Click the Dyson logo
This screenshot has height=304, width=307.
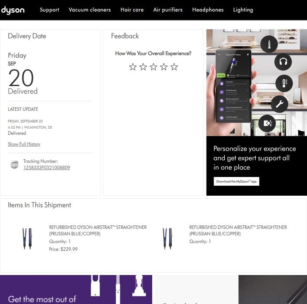13,10
